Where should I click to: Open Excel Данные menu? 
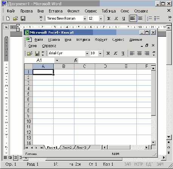point(136,40)
